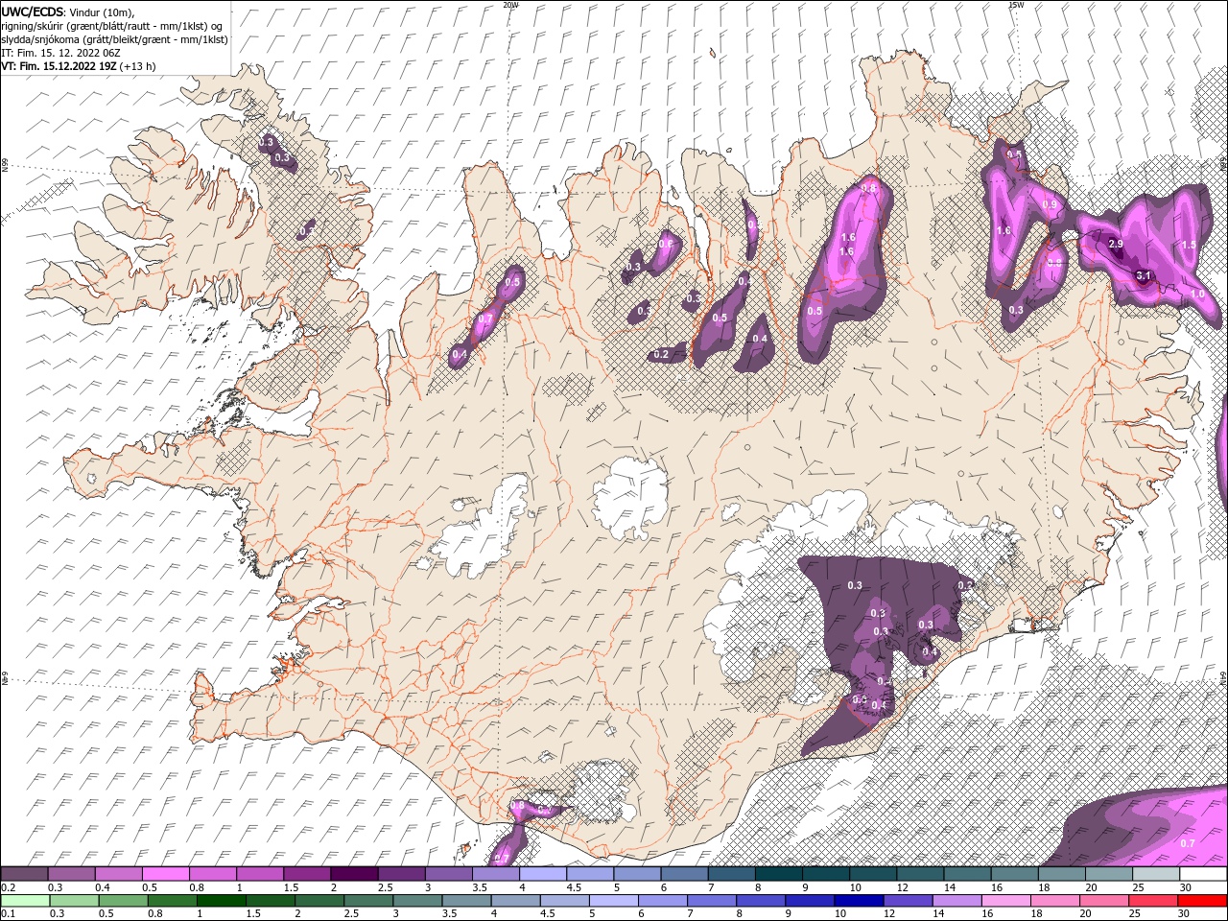1228x921 pixels.
Task: Pick the dark purple snow swatch starting at 2
Action: point(354,874)
